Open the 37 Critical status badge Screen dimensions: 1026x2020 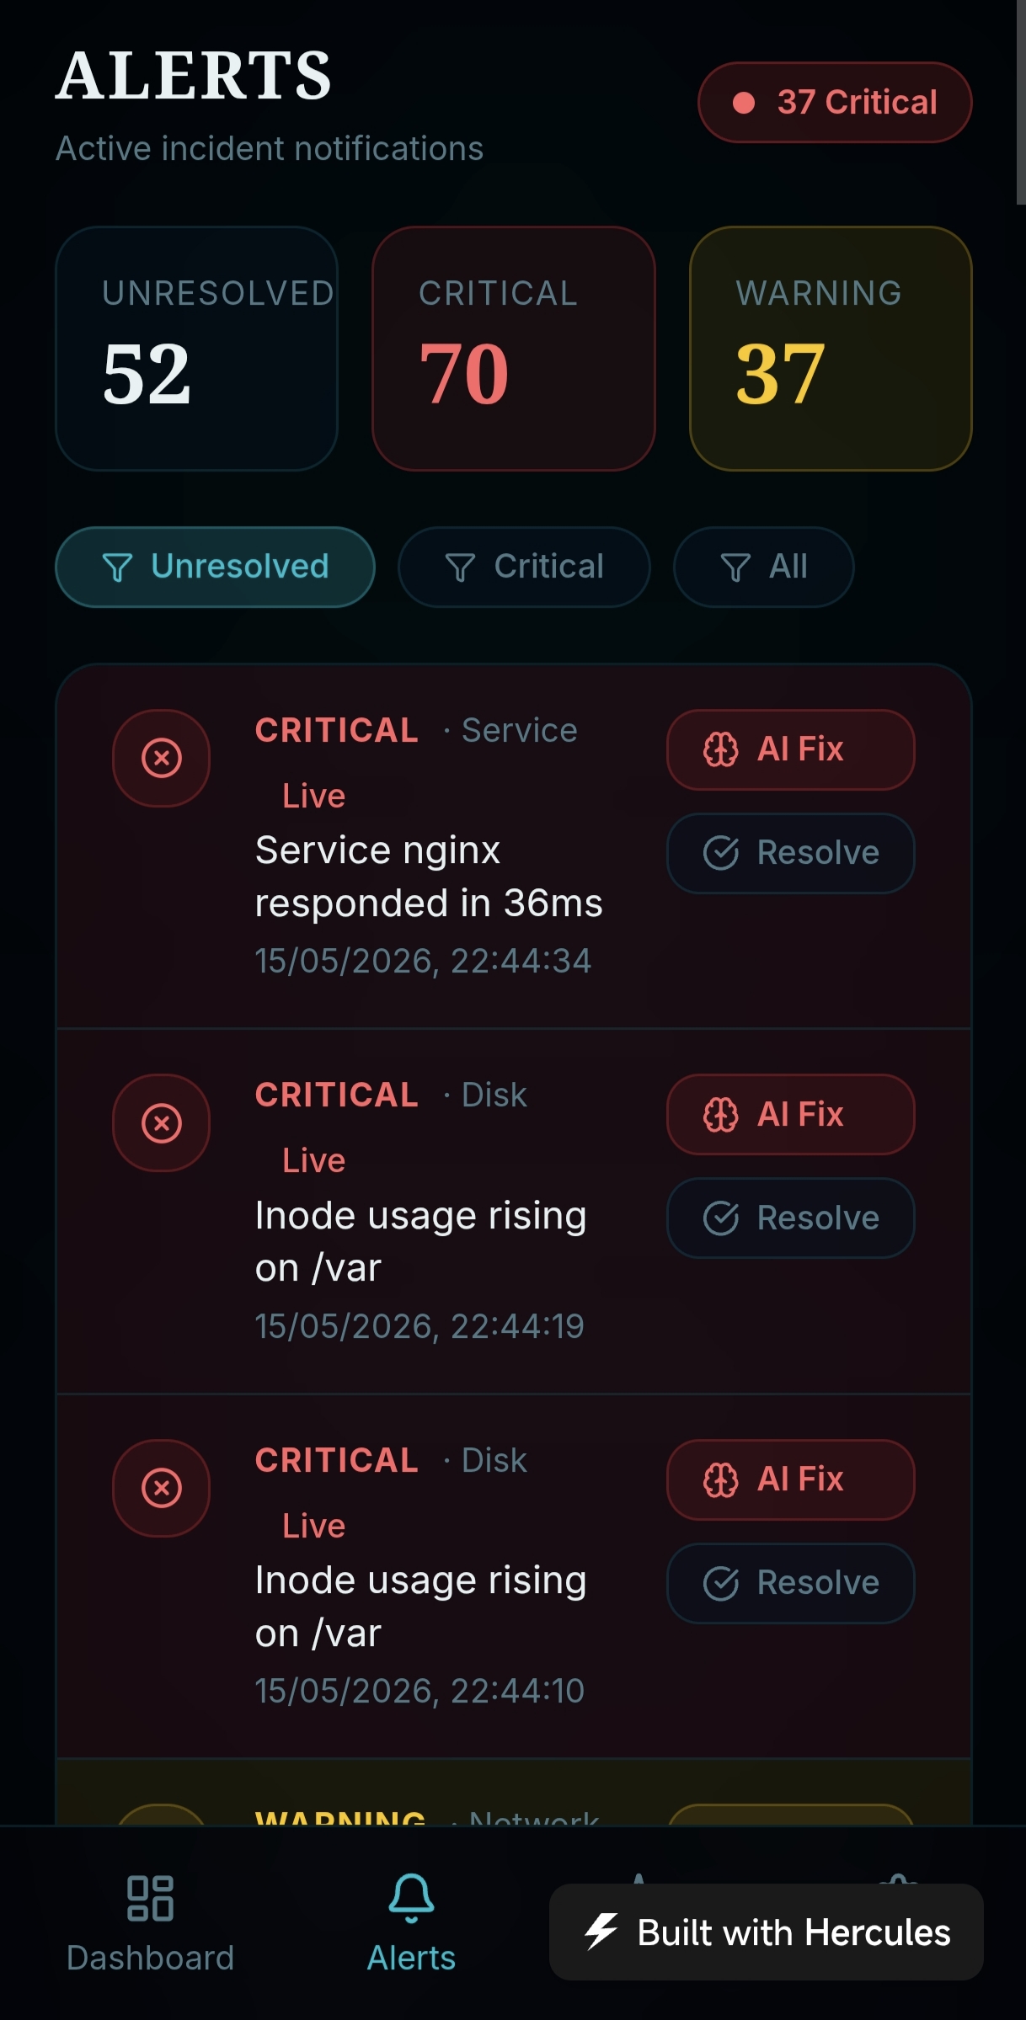tap(835, 102)
